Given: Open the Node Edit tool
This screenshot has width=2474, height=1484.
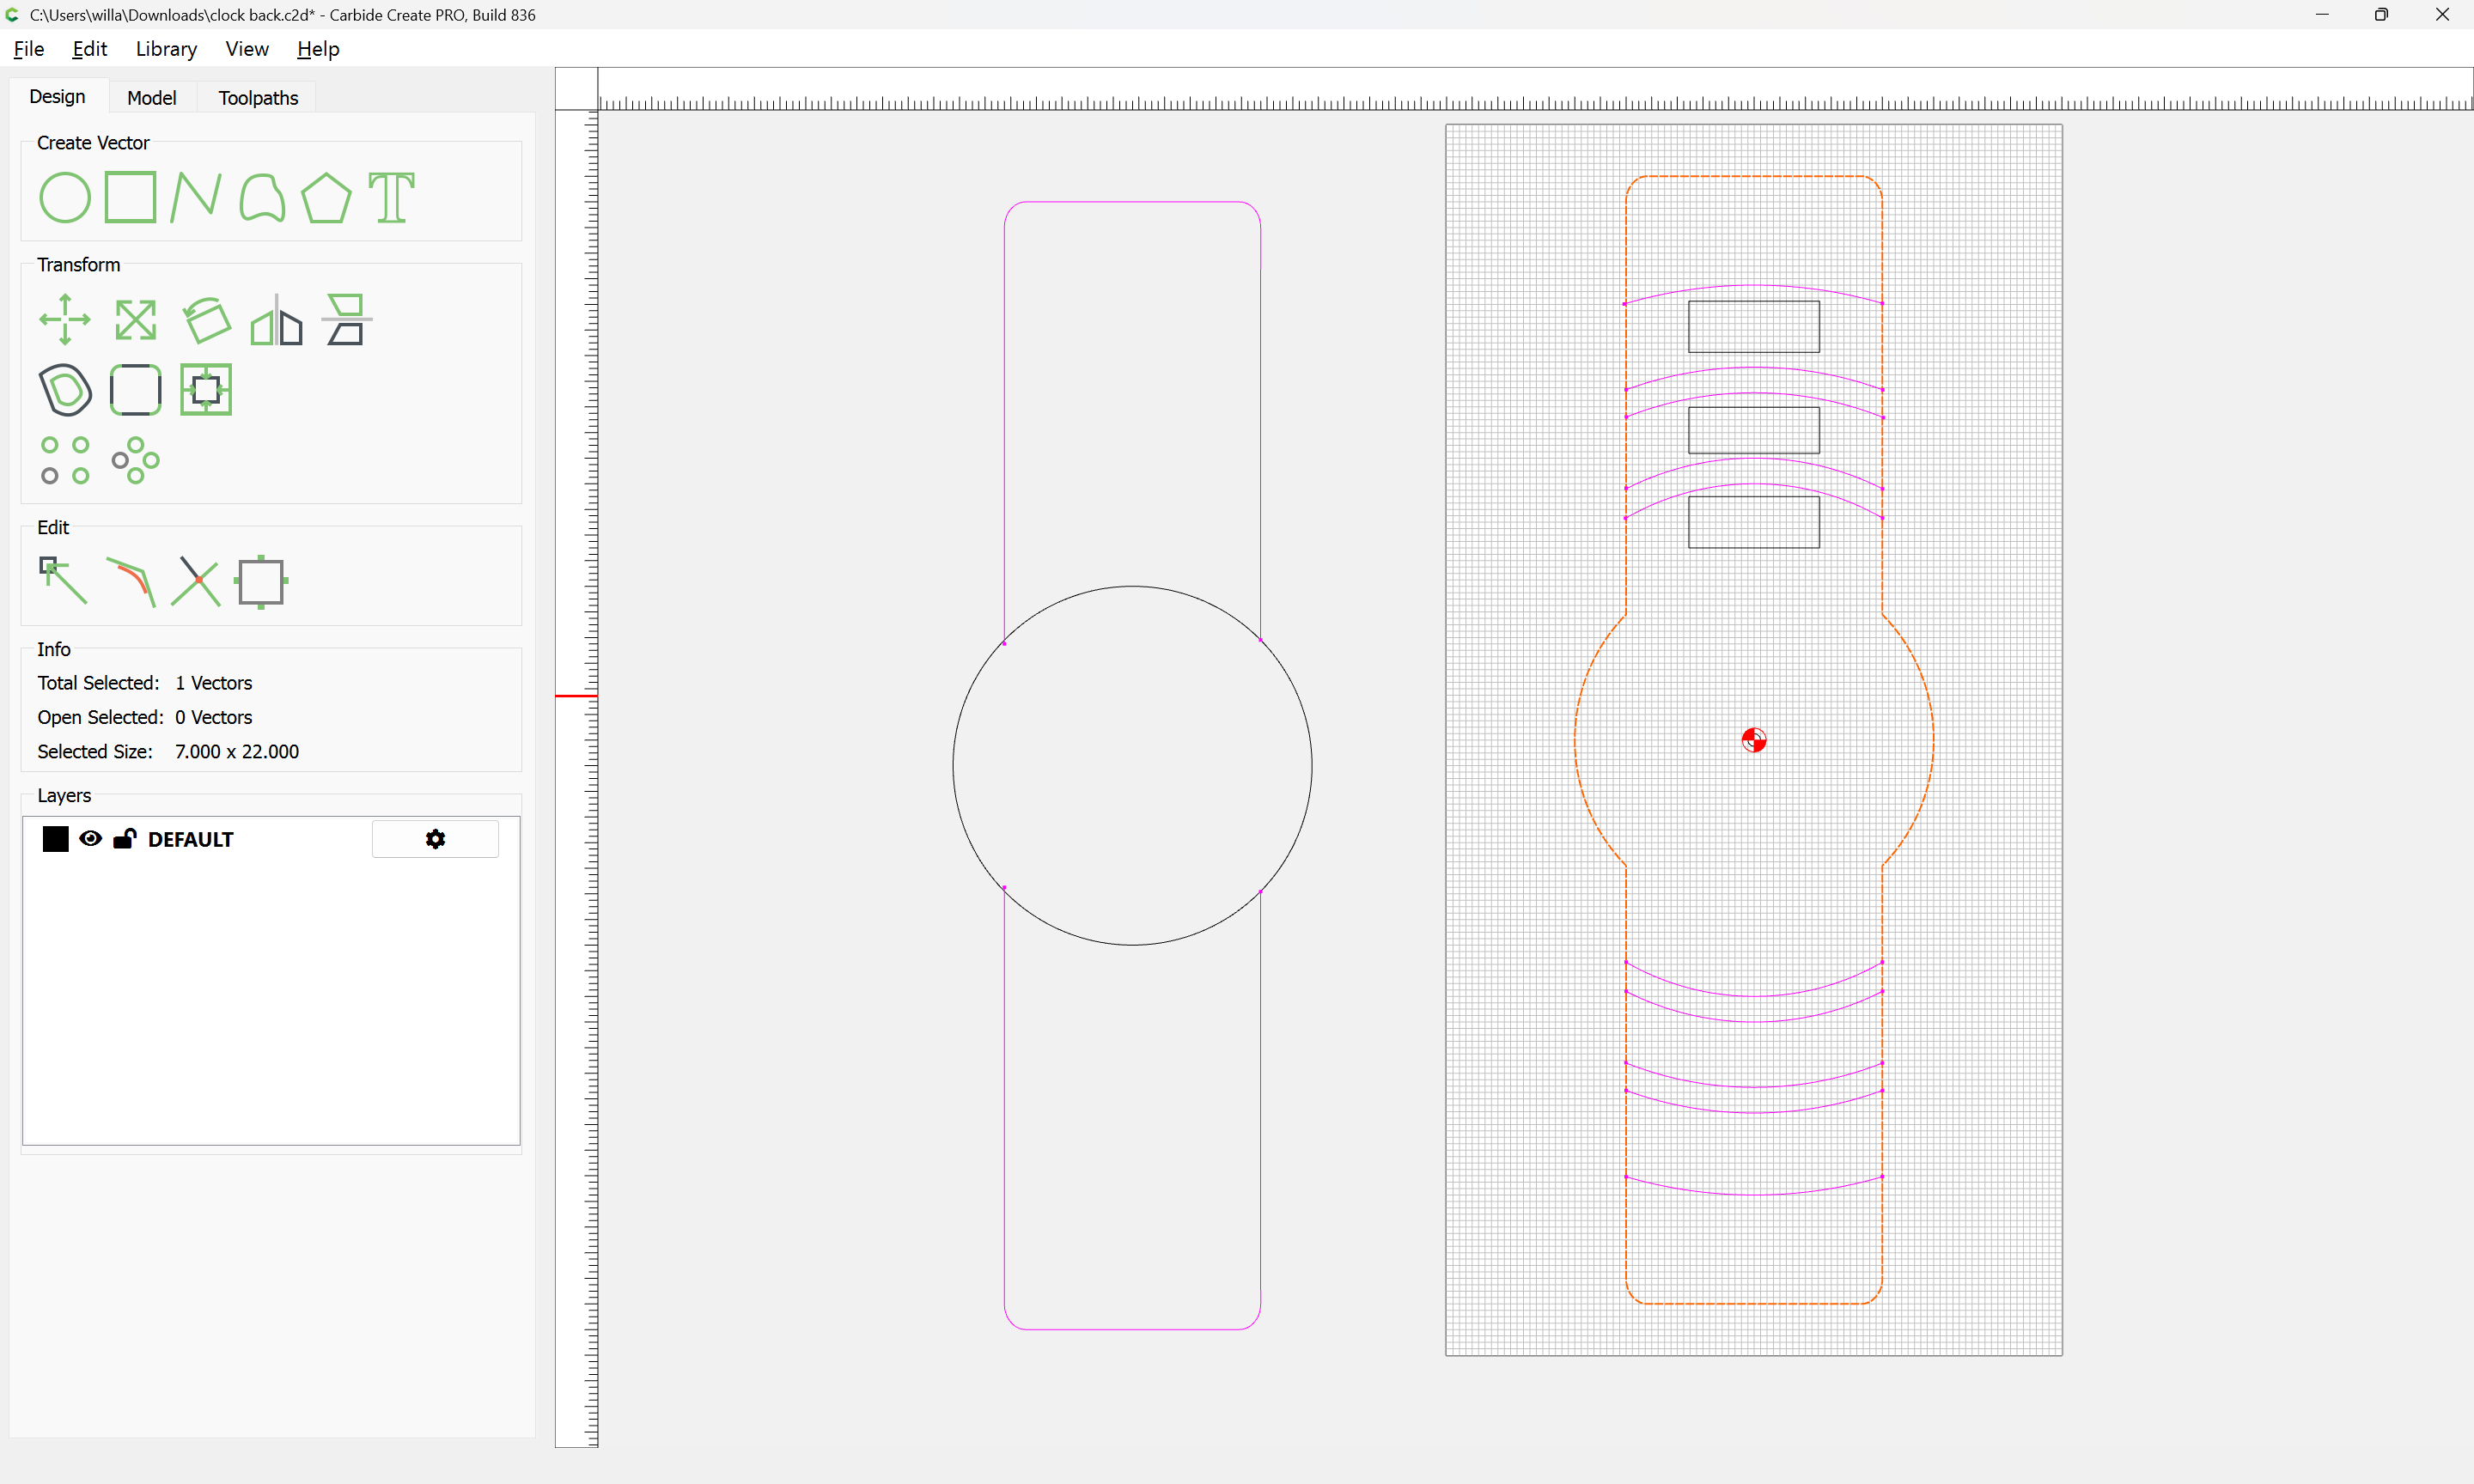Looking at the screenshot, I should click(x=62, y=581).
